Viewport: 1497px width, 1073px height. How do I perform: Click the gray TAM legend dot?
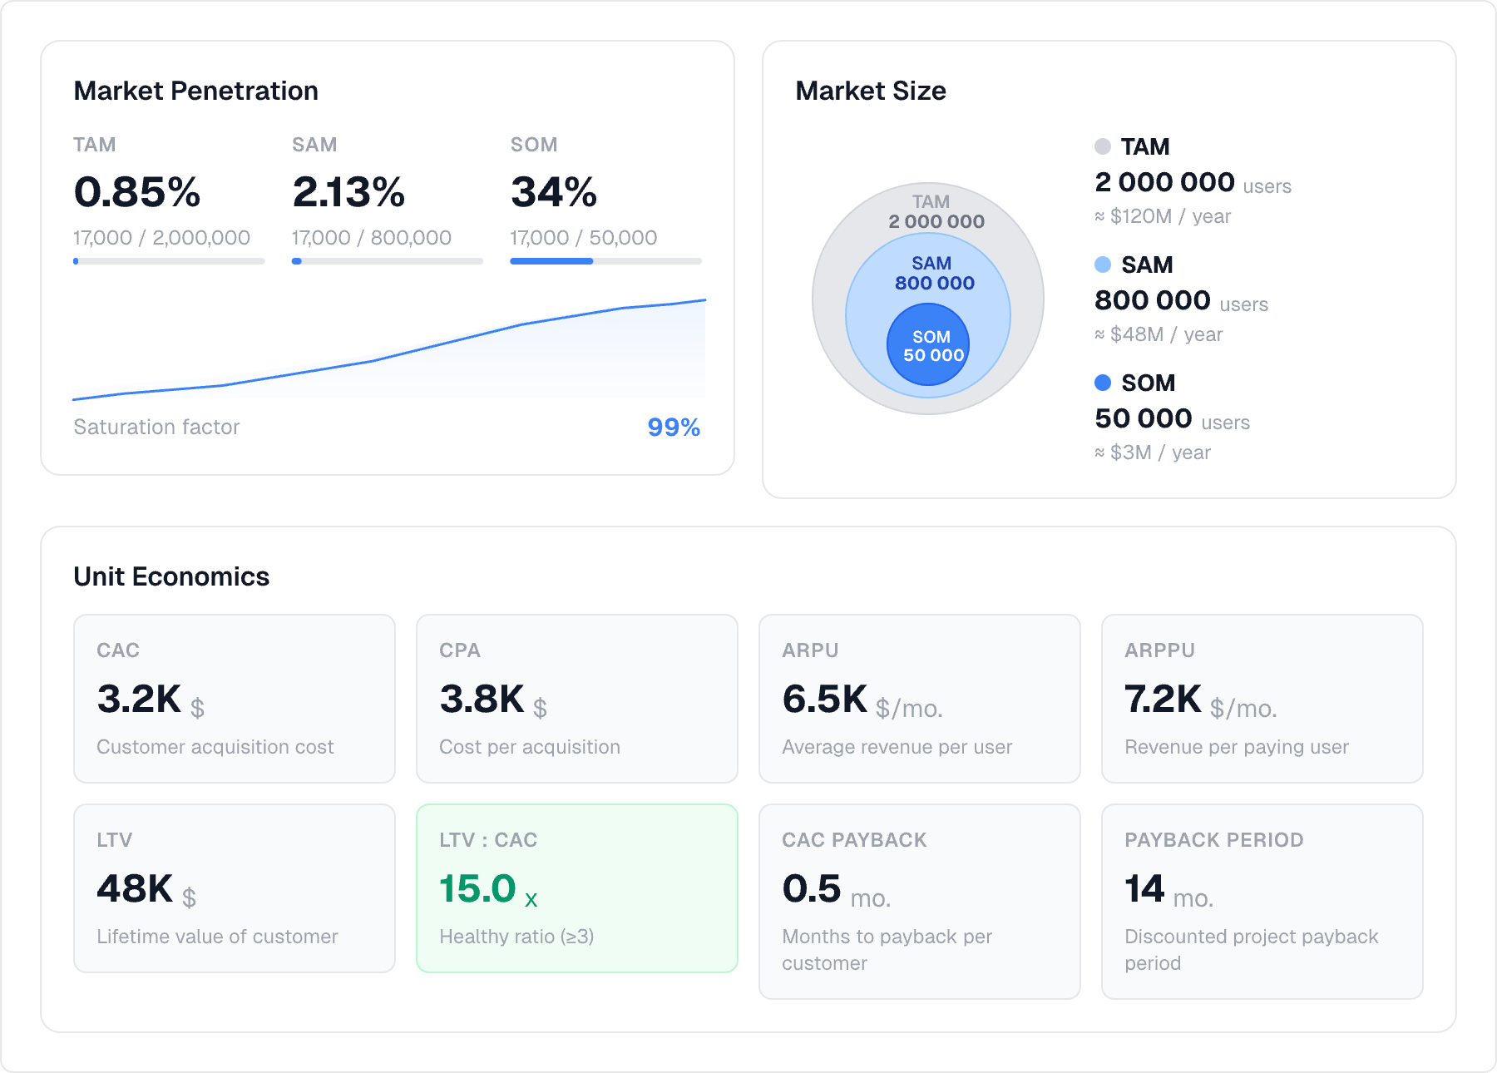pos(1104,146)
